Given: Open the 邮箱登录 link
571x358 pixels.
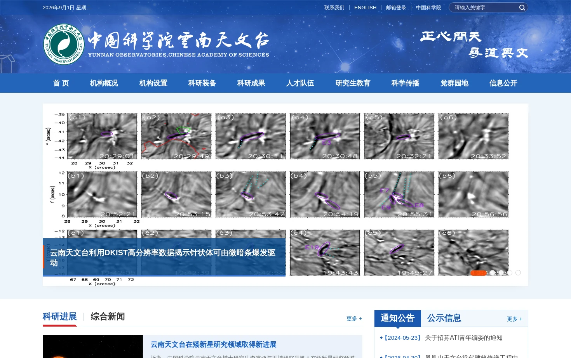Looking at the screenshot, I should (x=396, y=7).
